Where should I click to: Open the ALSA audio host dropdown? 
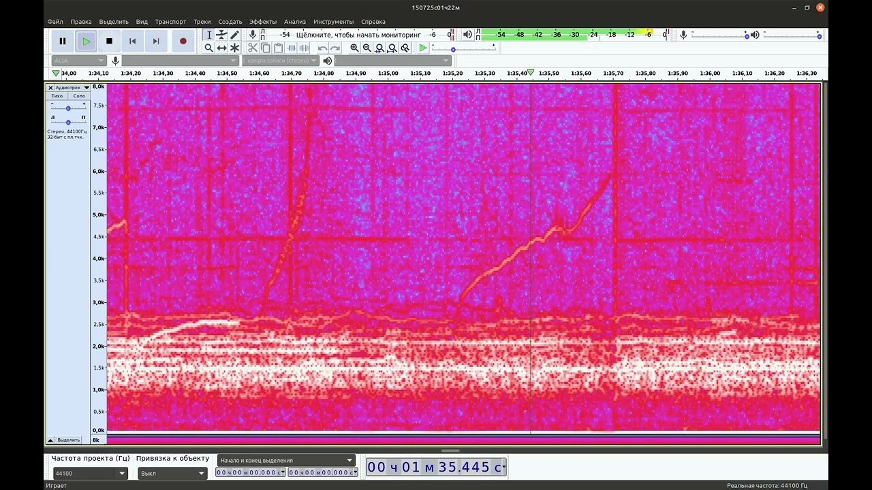click(x=78, y=61)
